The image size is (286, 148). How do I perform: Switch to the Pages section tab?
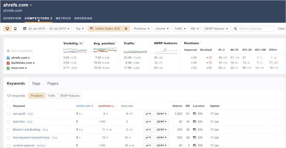tap(53, 83)
